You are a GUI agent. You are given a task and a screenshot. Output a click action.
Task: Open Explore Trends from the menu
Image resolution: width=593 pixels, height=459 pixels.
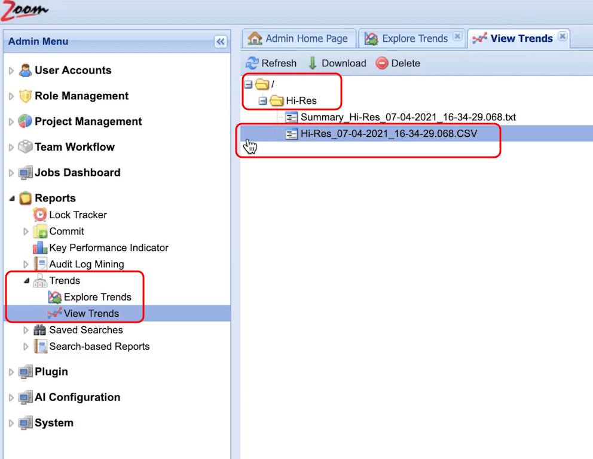pyautogui.click(x=97, y=297)
